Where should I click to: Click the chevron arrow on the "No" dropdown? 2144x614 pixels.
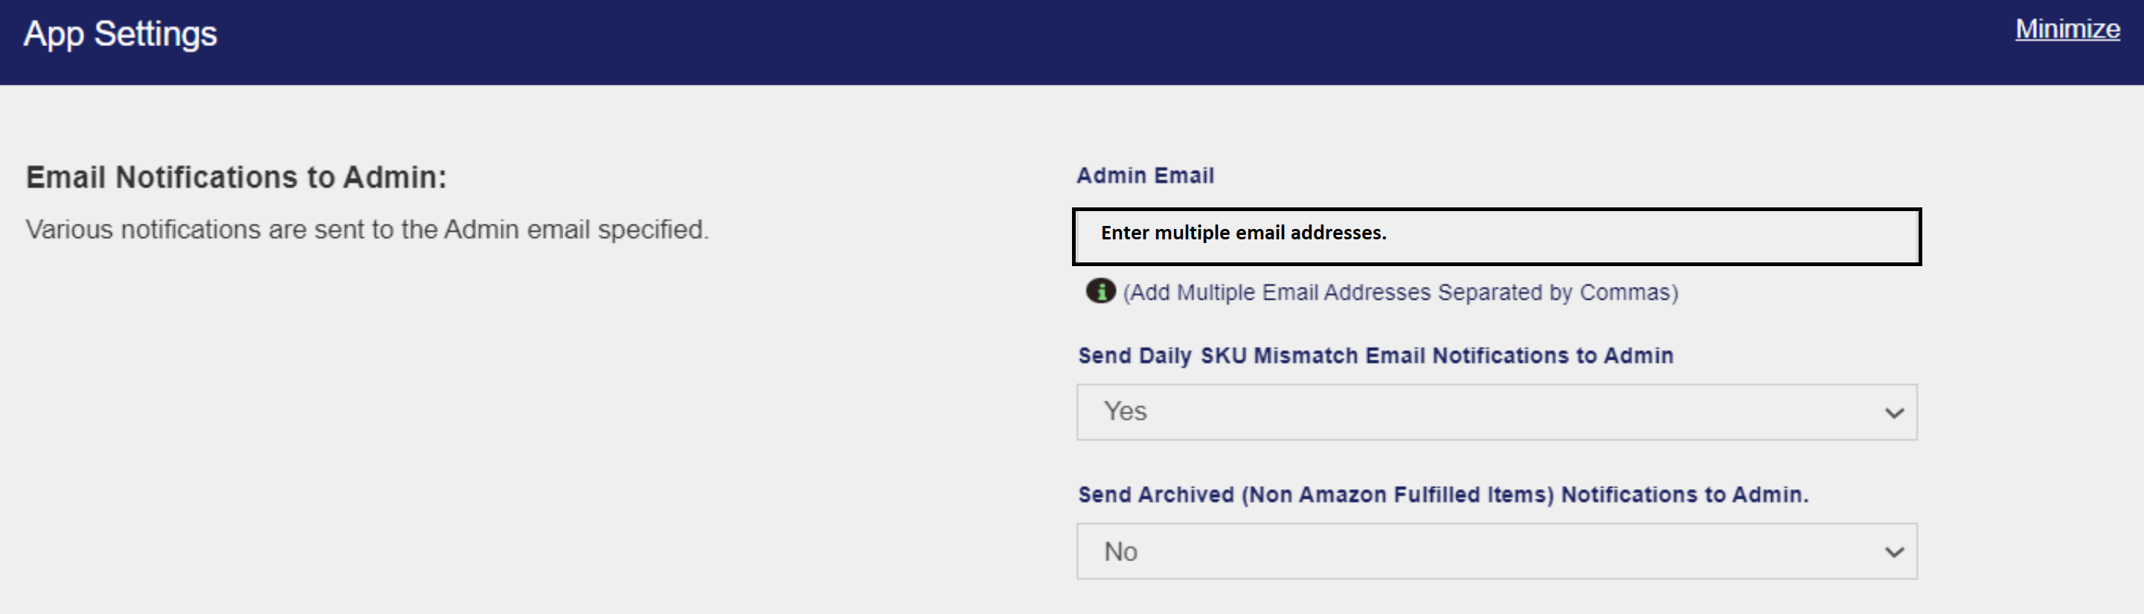[1893, 552]
